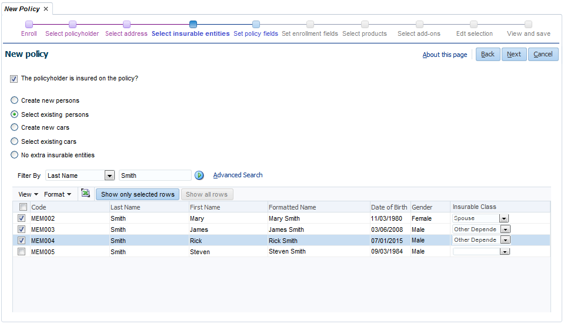Click the export to Excel icon
564x324 pixels.
point(85,193)
